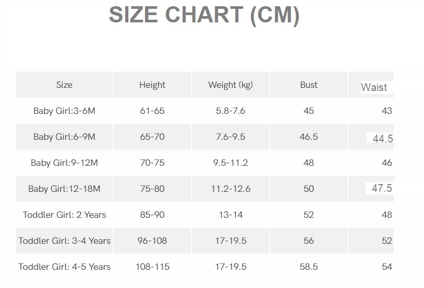The image size is (424, 288).
Task: Select the Baby Girl:3-6M row label
Action: (64, 111)
